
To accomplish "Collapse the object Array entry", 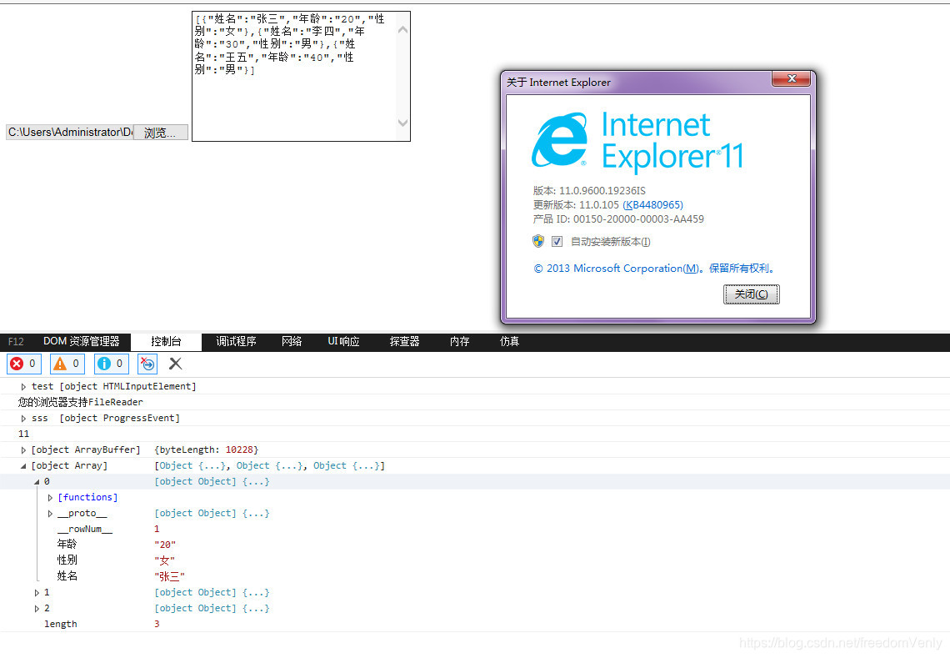I will (23, 465).
